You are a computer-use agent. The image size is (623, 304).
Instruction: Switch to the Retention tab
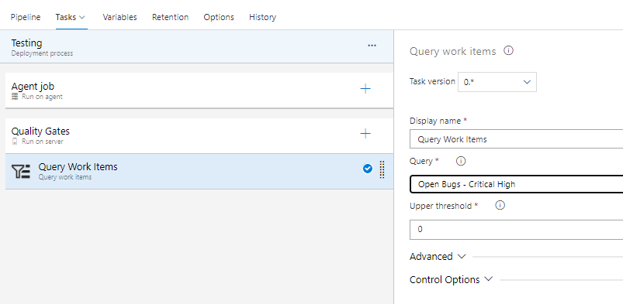coord(170,17)
